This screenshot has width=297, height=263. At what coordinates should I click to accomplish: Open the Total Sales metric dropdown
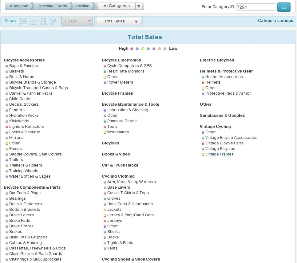pos(118,21)
